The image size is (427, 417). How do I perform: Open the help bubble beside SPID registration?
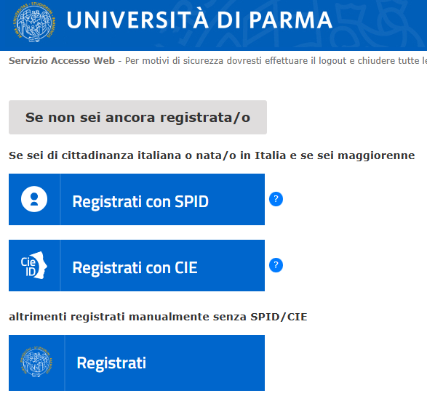tap(276, 199)
